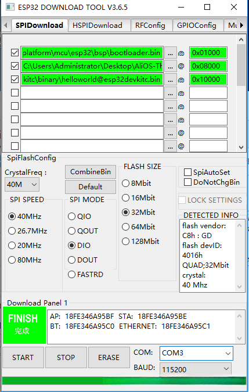Viewport: 249px width, 392px height.
Task: Click the 'QUAD;32Mbit' detected info text
Action: [x=205, y=265]
